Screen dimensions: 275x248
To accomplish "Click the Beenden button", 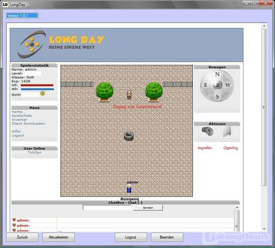I will (x=167, y=237).
